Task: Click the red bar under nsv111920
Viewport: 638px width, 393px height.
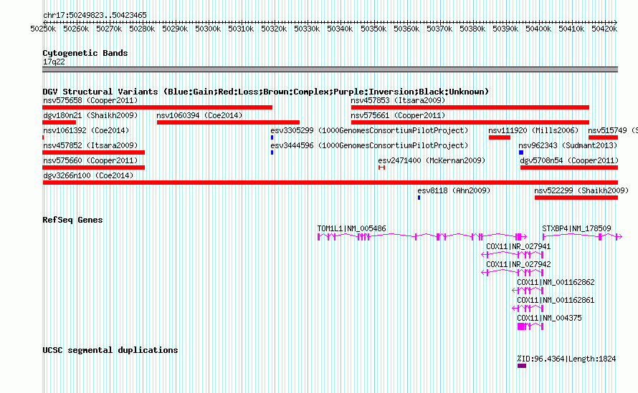Action: click(x=500, y=137)
